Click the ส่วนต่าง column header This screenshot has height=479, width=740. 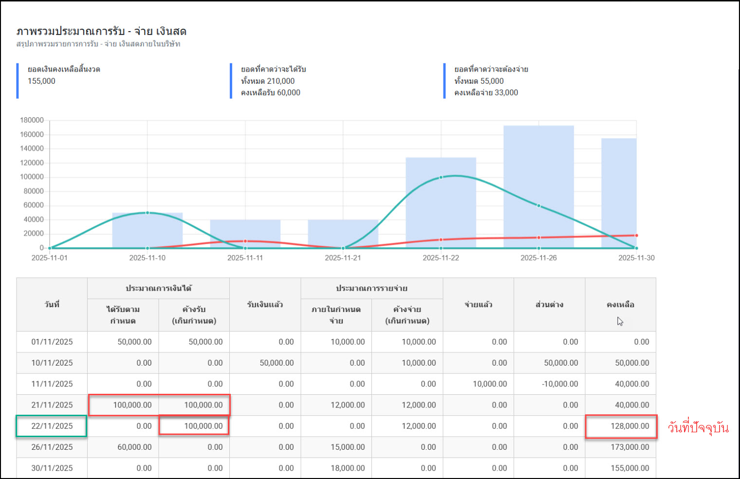[x=549, y=305]
